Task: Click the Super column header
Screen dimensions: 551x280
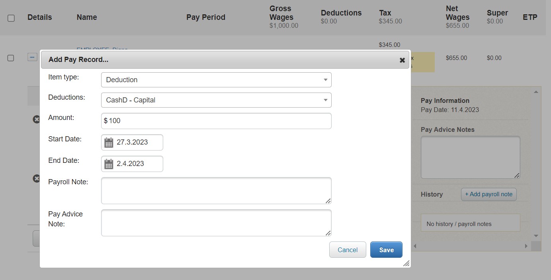Action: pyautogui.click(x=497, y=13)
